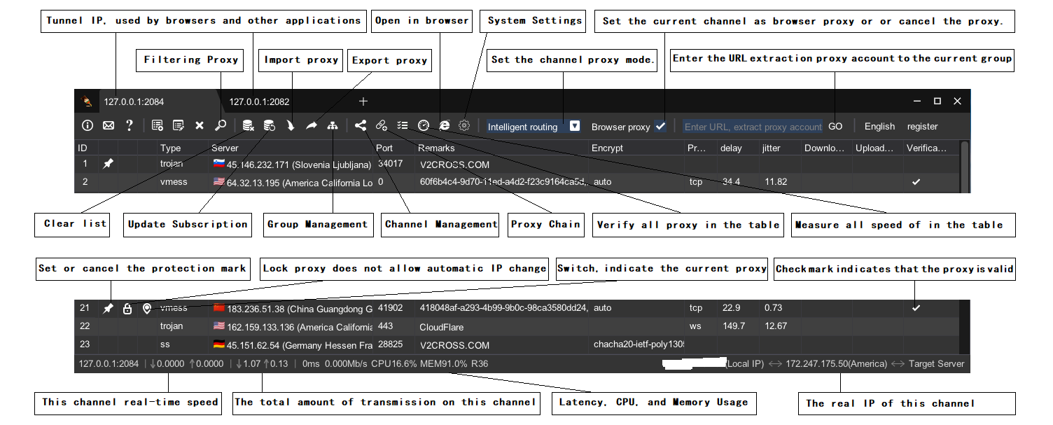
Task: Click the Clear list database icon
Action: coord(248,126)
